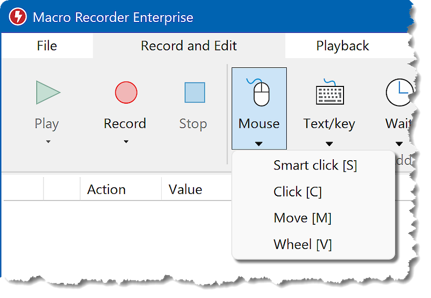Open the dropdown arrow below Wait

399,144
